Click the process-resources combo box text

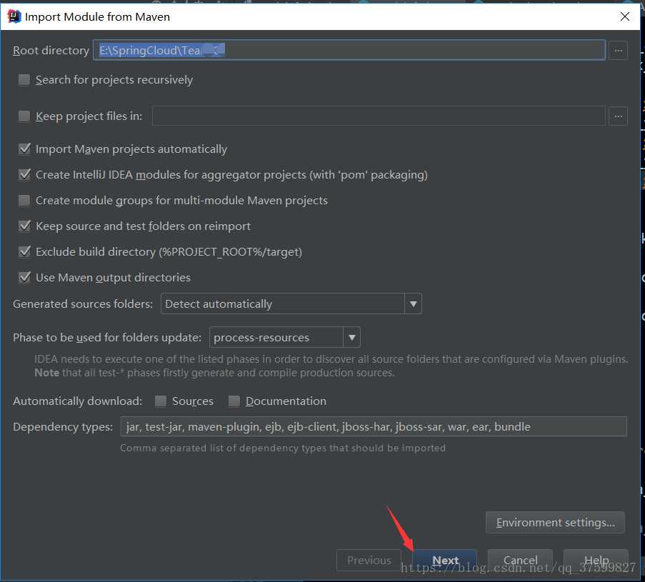coord(261,338)
